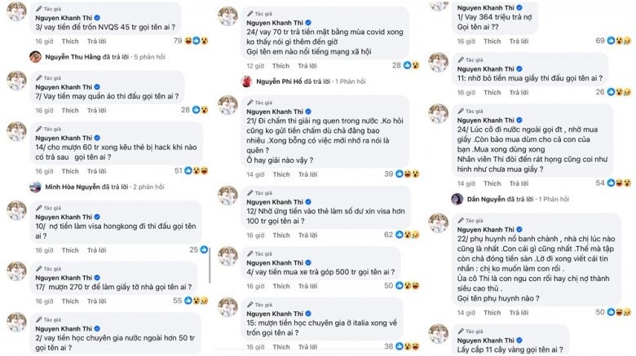View reaction icons on the visa 100 tr comment

click(407, 234)
